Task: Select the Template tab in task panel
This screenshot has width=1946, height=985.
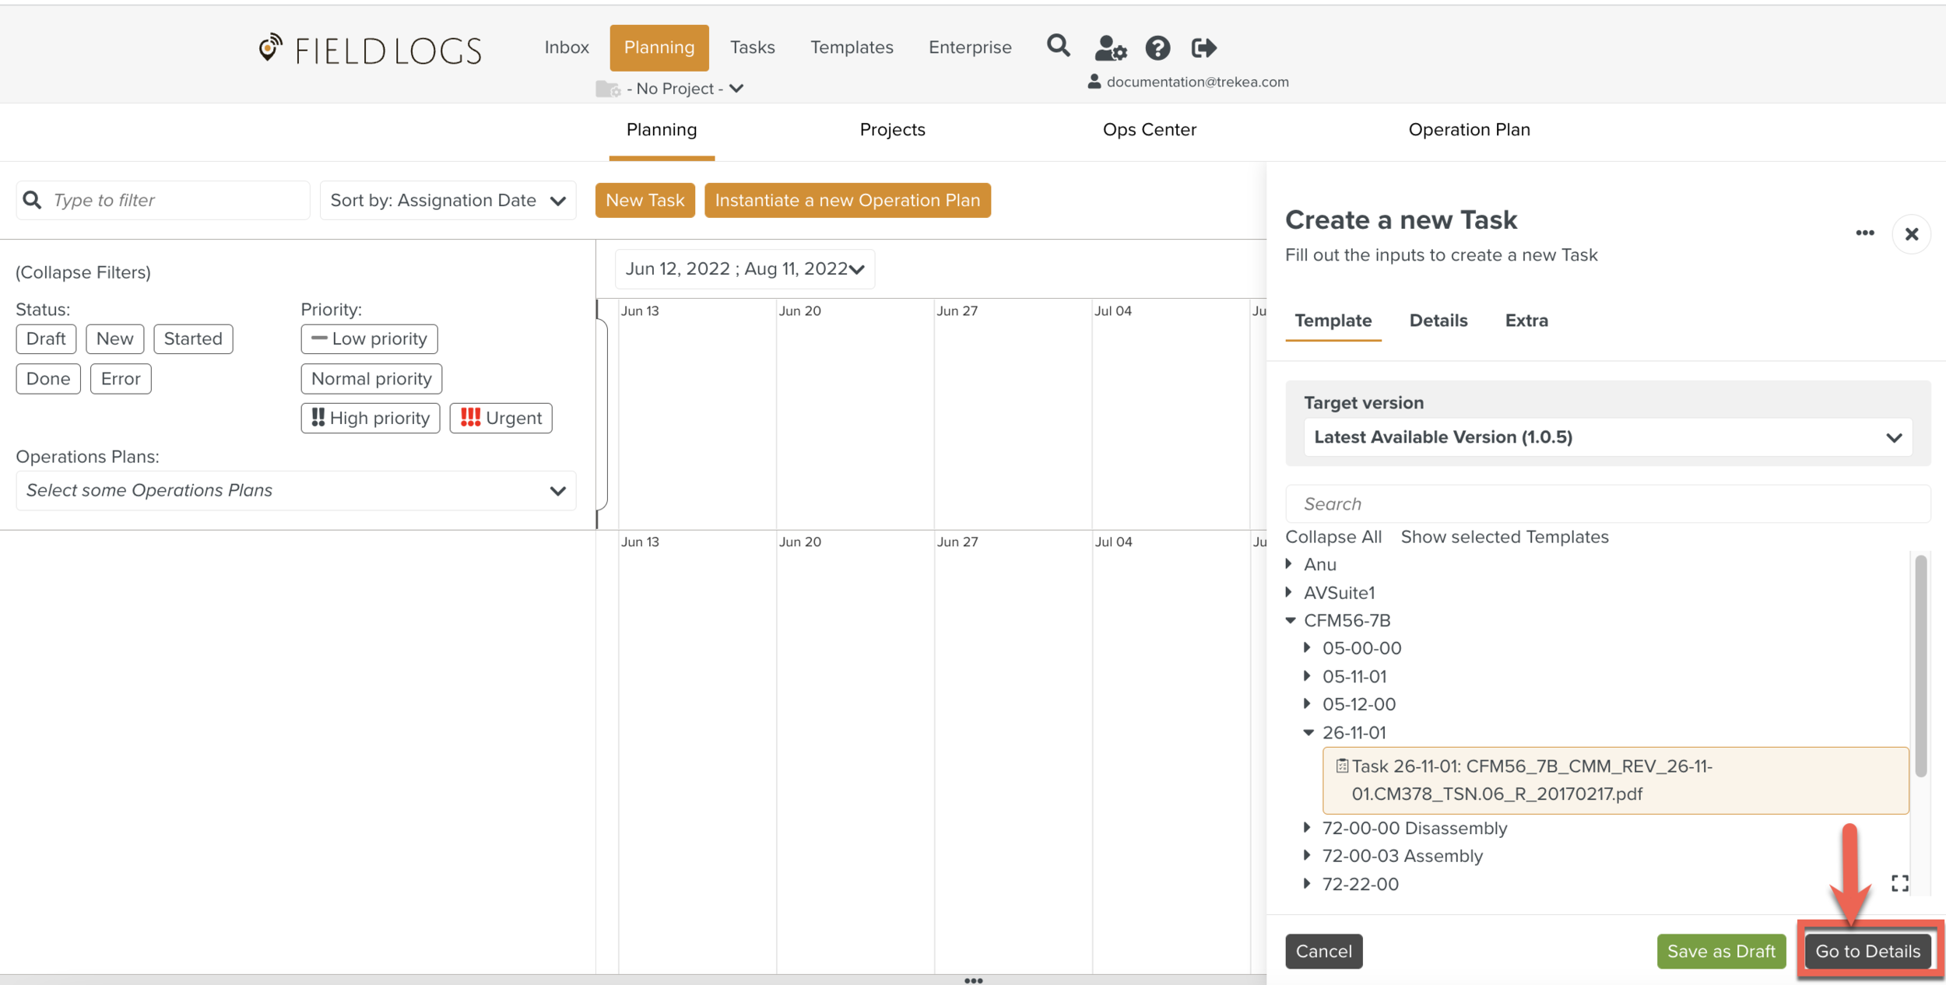Action: click(x=1333, y=321)
